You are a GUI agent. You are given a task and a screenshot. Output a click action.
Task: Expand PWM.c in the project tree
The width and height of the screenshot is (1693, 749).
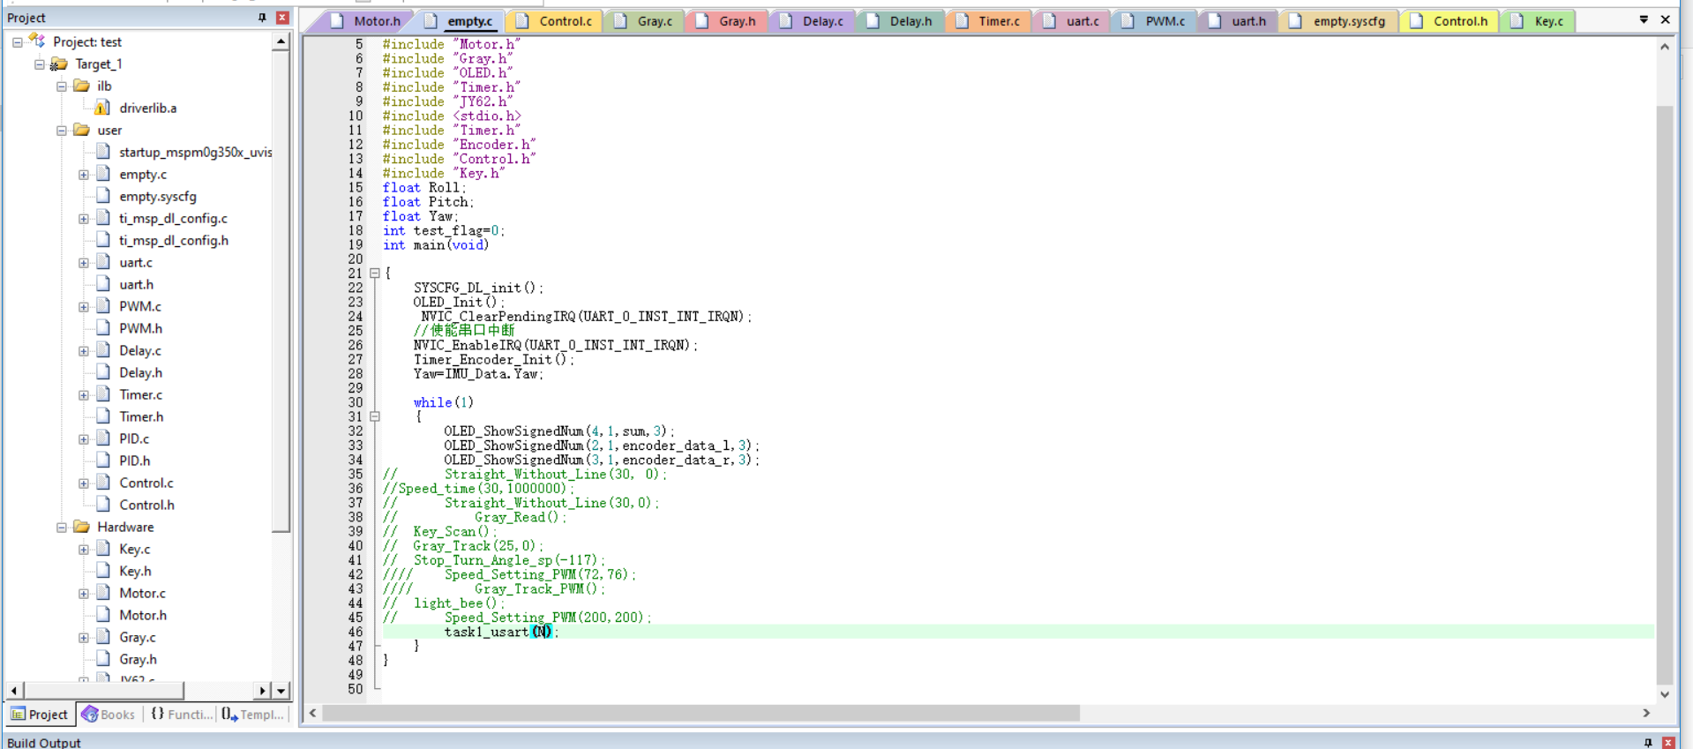tap(84, 307)
